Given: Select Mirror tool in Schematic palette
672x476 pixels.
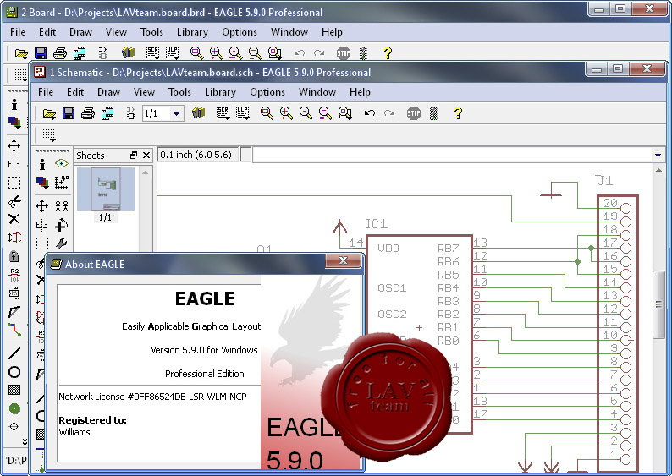Looking at the screenshot, I should [42, 225].
